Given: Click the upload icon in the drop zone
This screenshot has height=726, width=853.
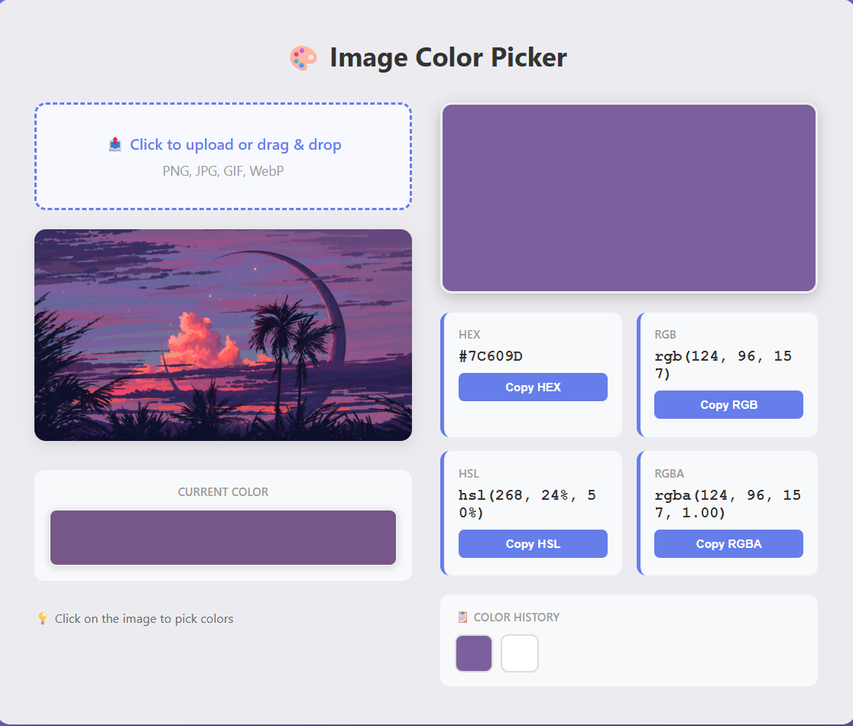Looking at the screenshot, I should pyautogui.click(x=115, y=144).
